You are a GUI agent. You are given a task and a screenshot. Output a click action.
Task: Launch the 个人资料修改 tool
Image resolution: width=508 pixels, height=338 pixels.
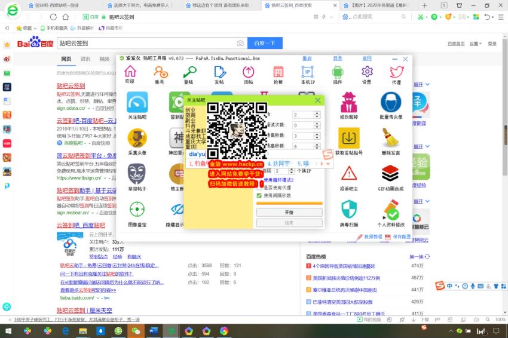[x=391, y=213]
